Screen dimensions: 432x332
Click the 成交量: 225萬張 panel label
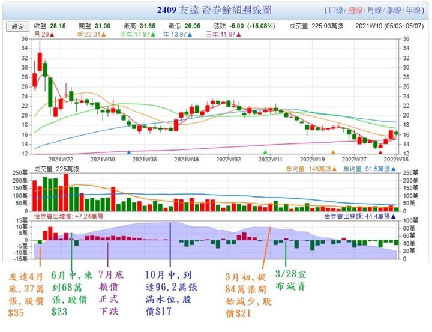pos(56,169)
